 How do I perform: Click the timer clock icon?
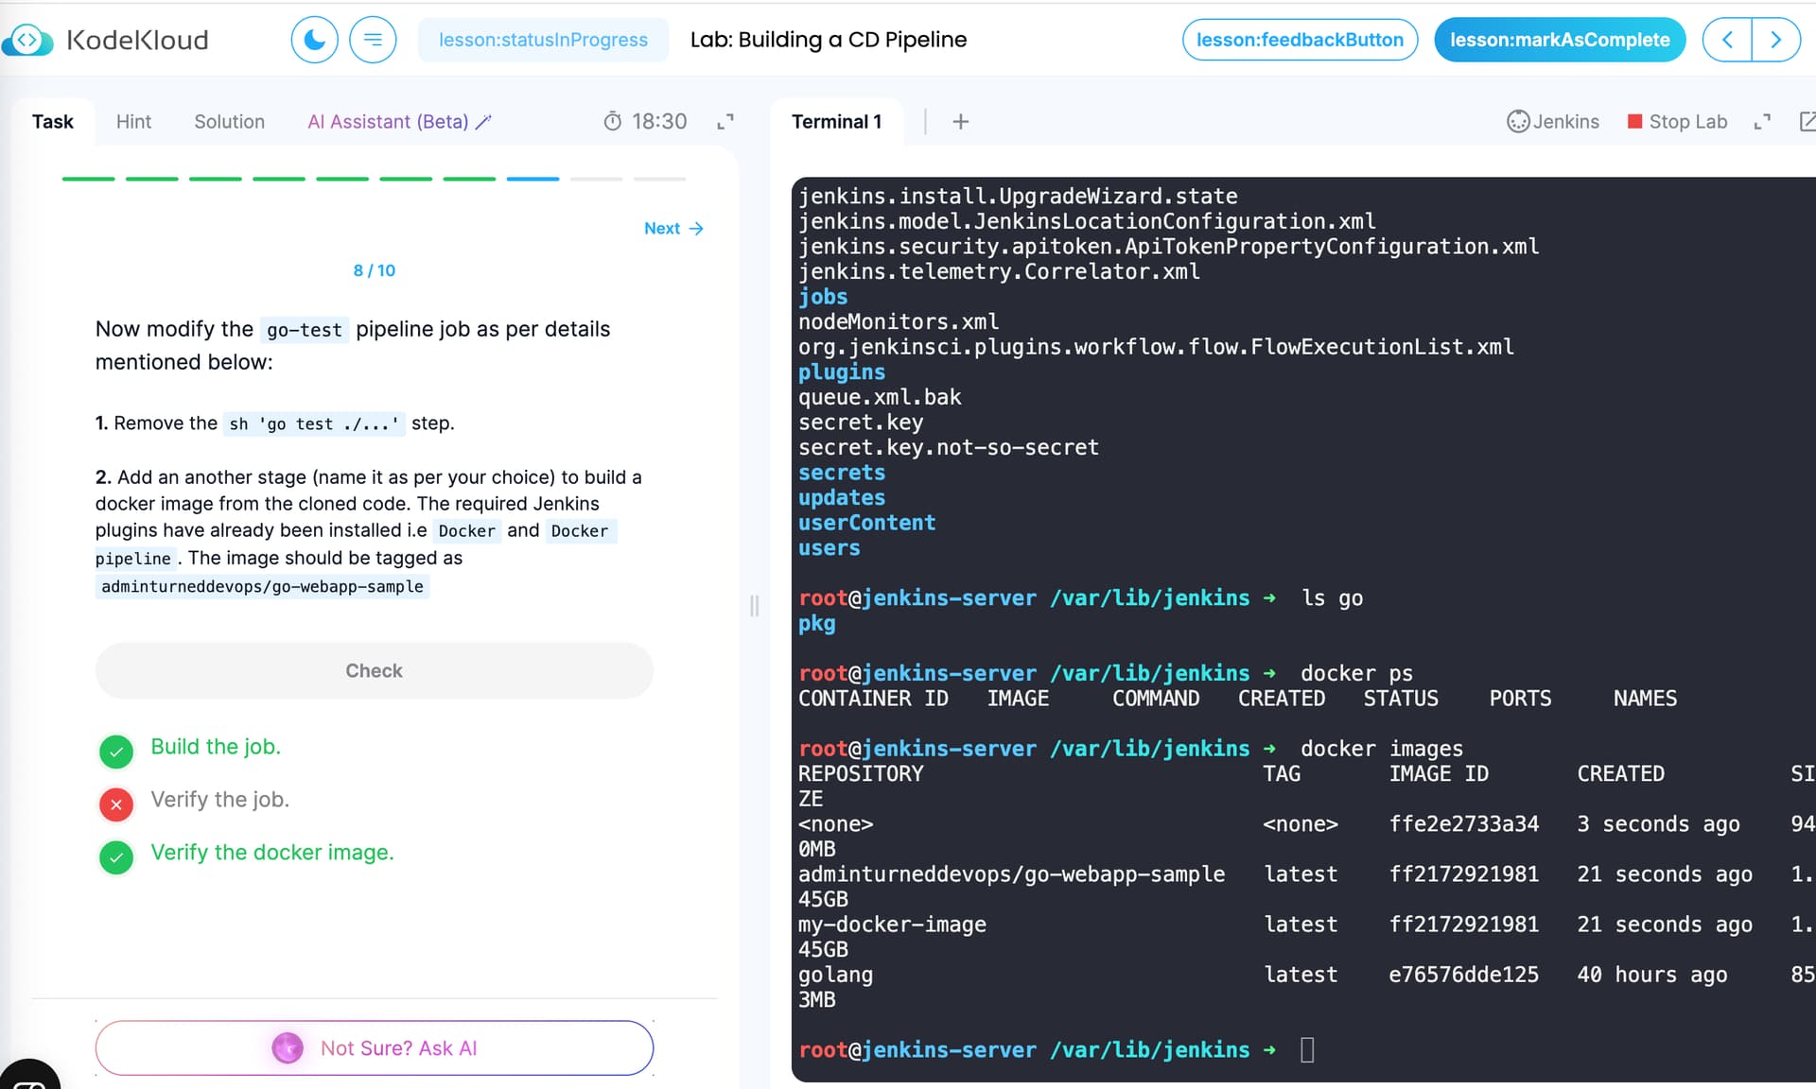click(x=613, y=121)
